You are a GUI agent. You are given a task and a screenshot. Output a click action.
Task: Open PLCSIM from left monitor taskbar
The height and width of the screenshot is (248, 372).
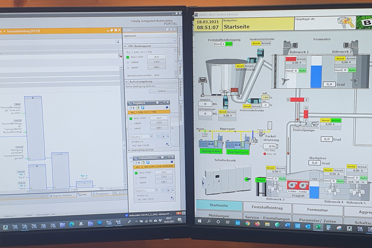(109, 223)
